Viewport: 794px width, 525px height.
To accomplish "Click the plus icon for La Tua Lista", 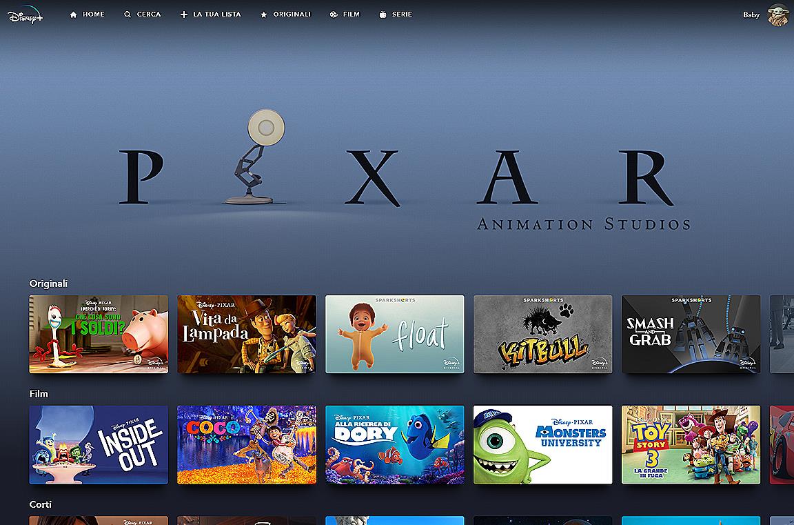I will pos(184,14).
